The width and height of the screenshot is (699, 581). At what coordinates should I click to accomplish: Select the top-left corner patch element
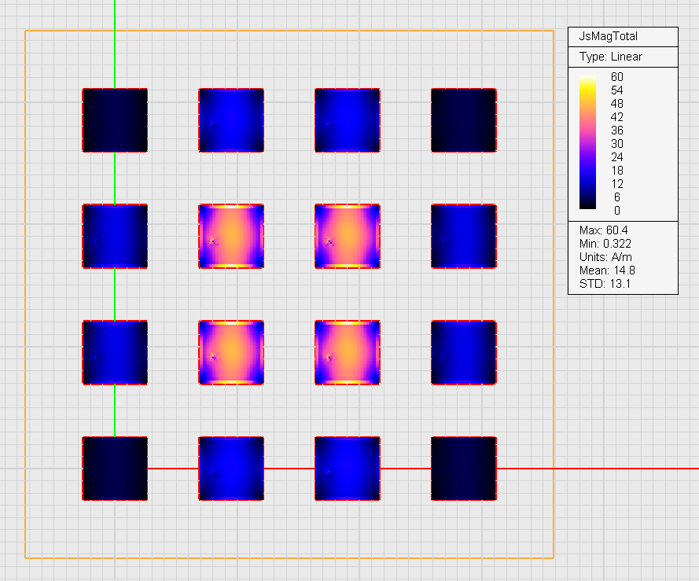[x=115, y=120]
